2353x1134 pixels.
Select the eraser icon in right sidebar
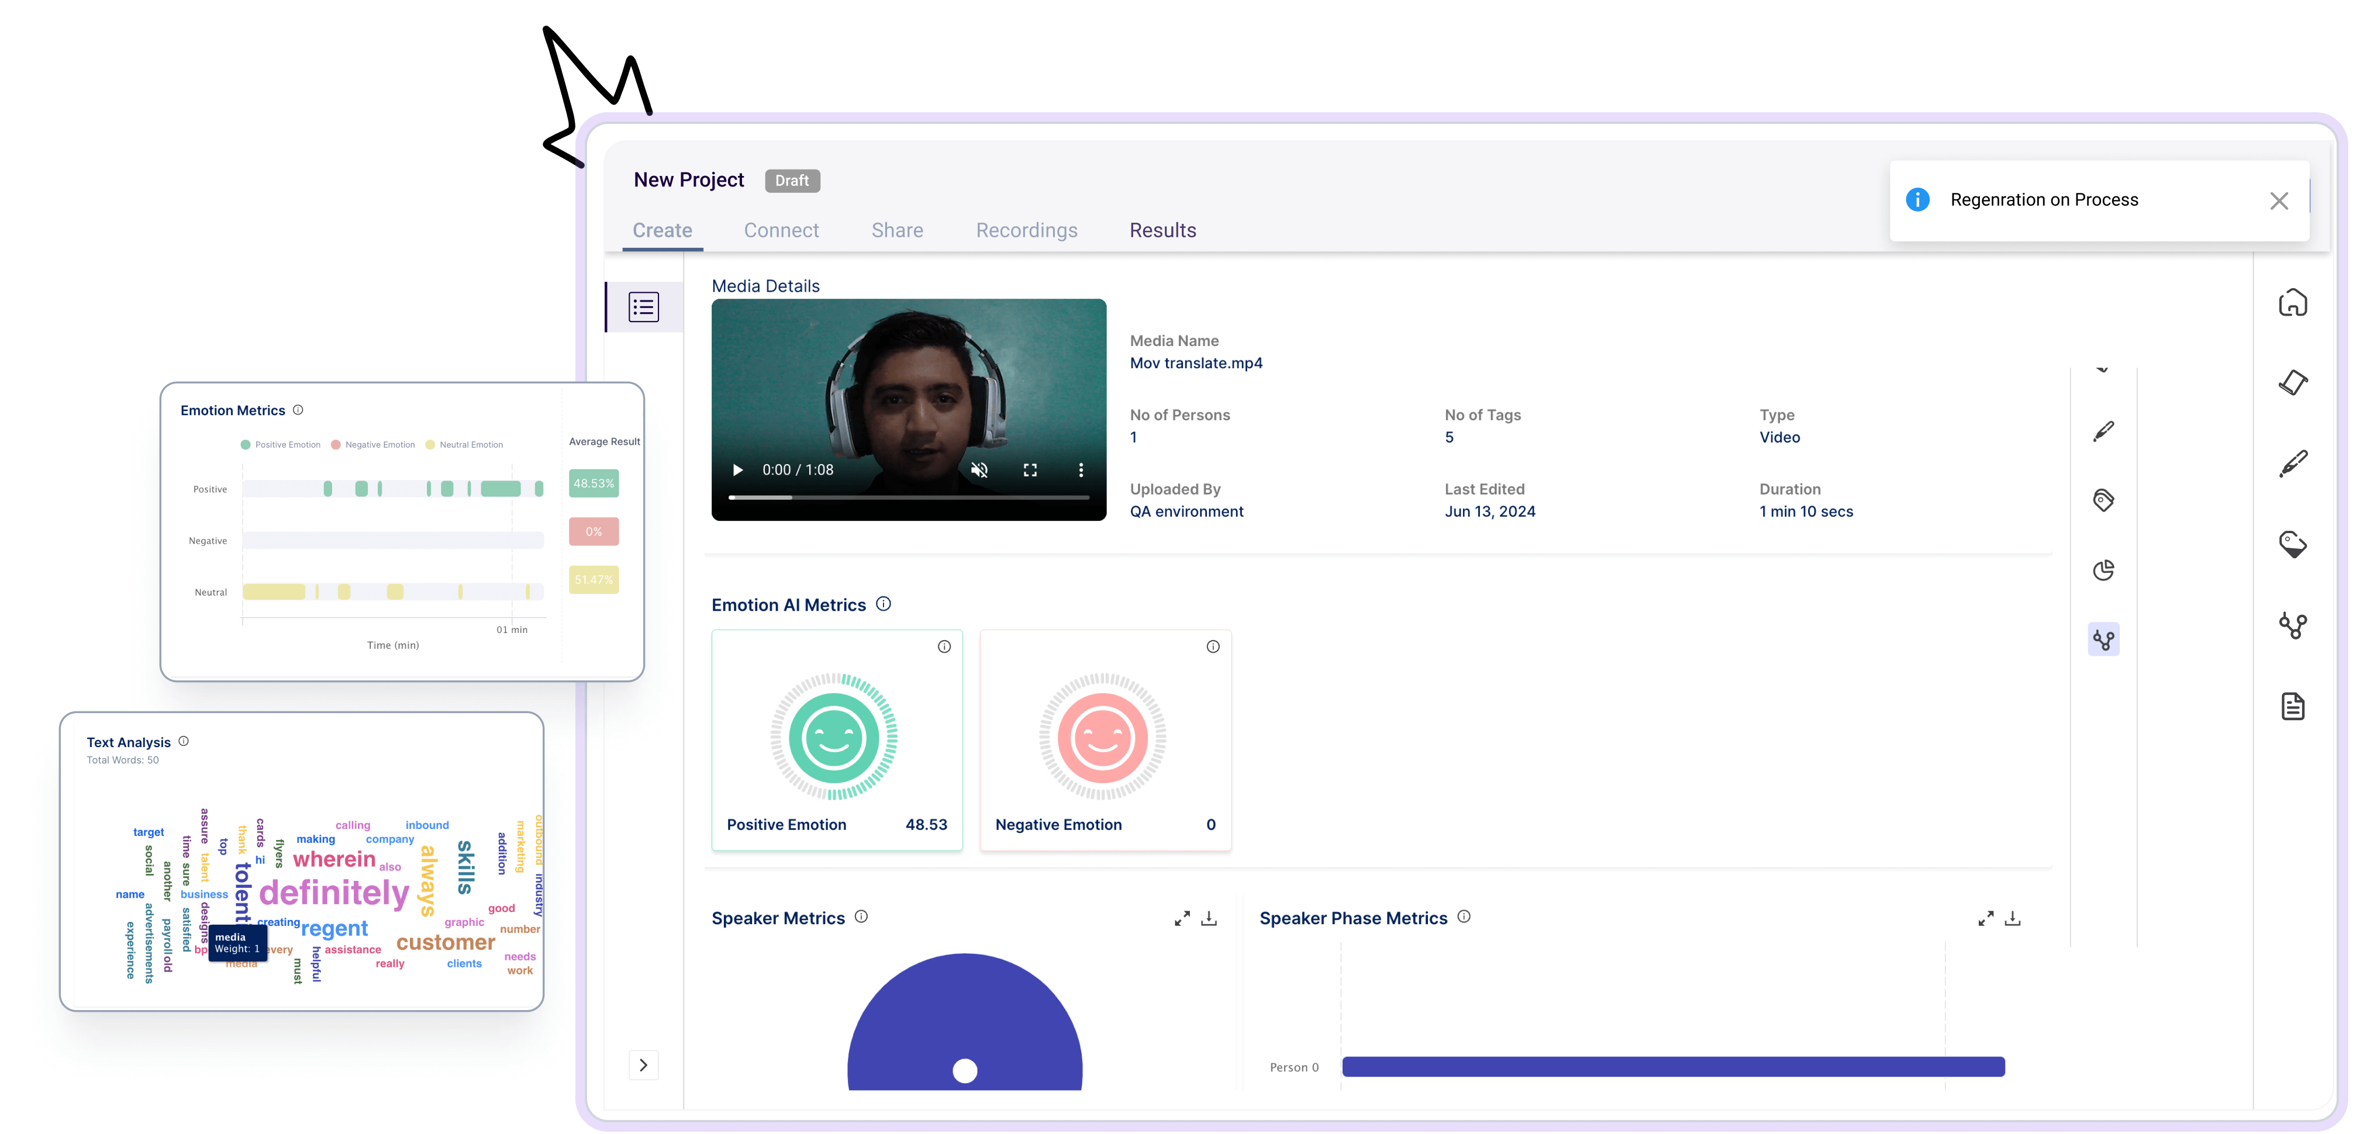coord(2293,382)
